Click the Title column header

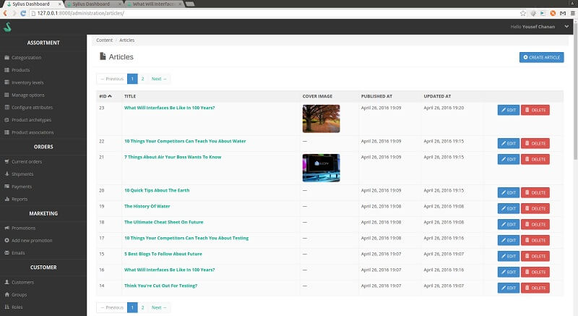(x=130, y=96)
